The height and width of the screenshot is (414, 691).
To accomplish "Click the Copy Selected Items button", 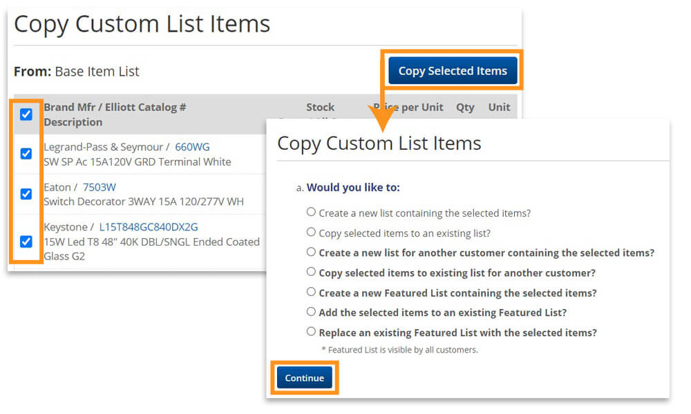I will pos(453,70).
